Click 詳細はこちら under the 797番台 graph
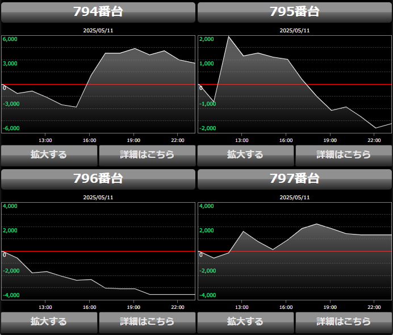 click(344, 323)
